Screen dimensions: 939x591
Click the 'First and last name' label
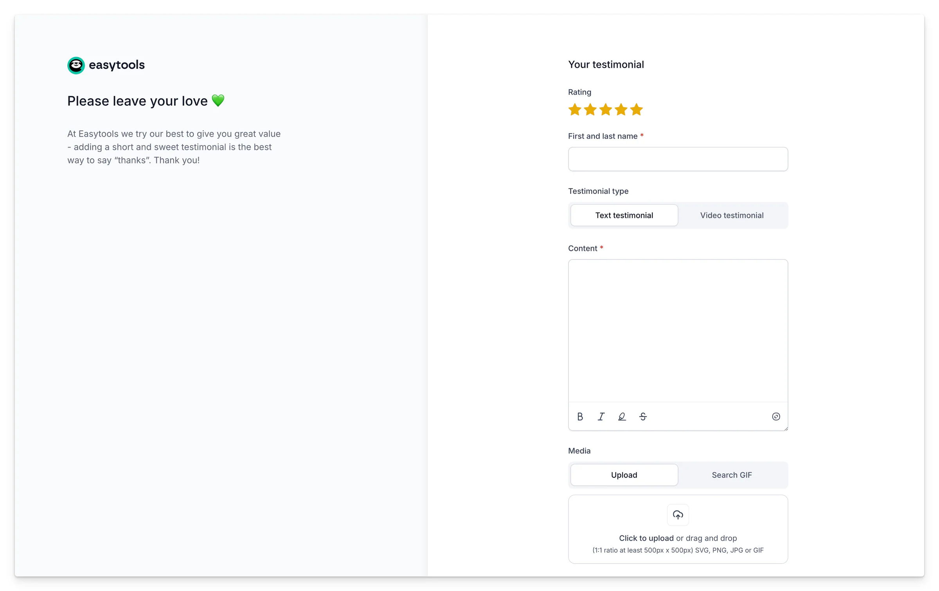[603, 136]
